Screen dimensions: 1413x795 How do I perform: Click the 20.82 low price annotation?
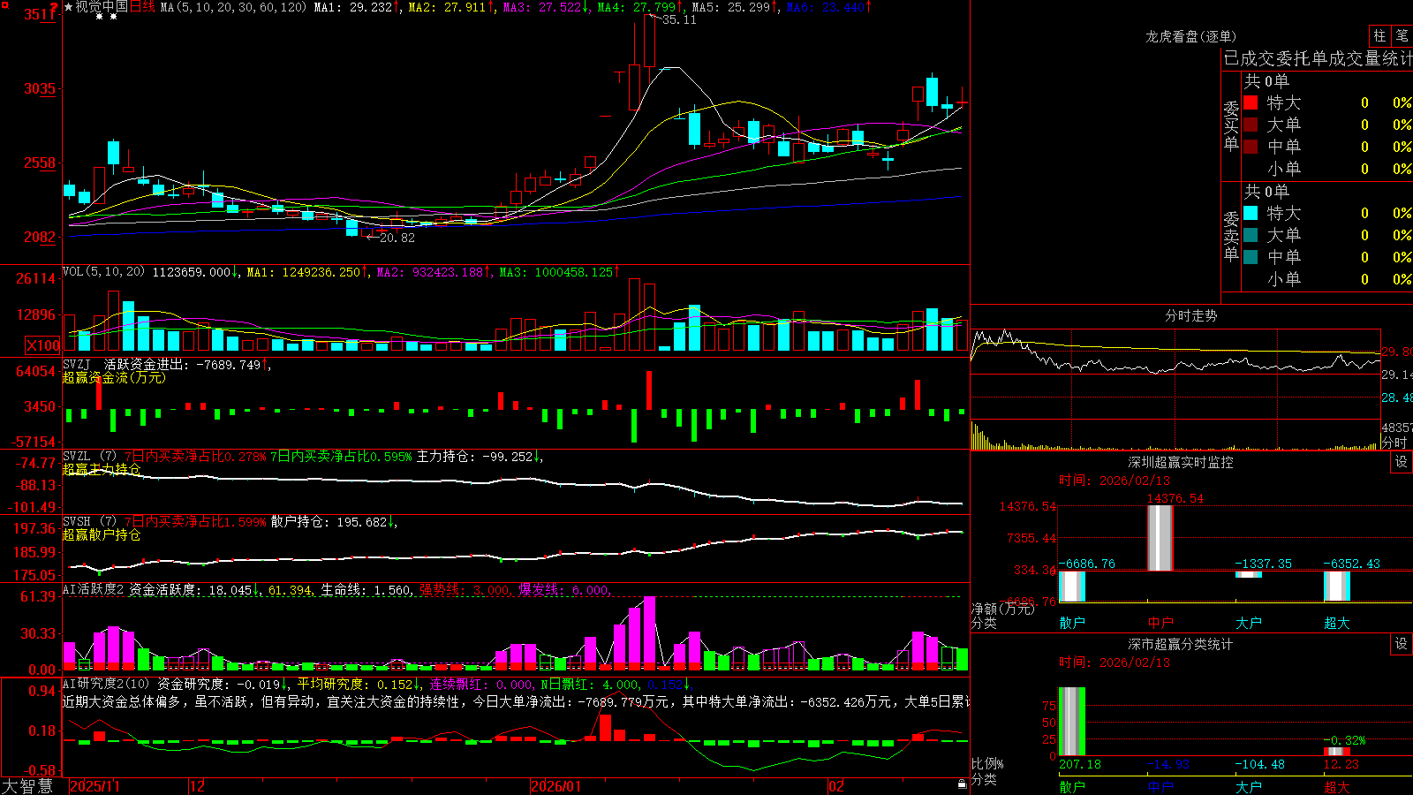[x=397, y=238]
